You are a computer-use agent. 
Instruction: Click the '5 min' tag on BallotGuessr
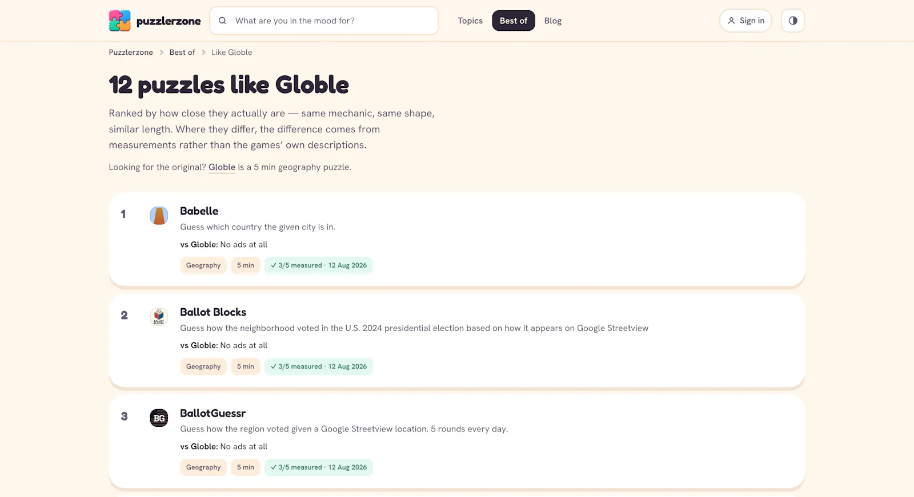246,467
